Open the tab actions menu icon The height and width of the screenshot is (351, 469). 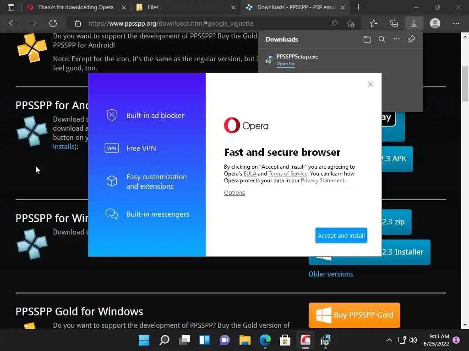(x=11, y=7)
